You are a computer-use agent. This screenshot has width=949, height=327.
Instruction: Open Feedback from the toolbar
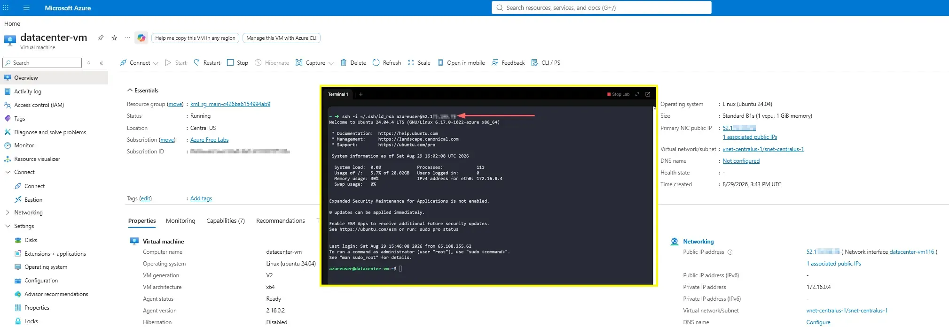pos(508,63)
